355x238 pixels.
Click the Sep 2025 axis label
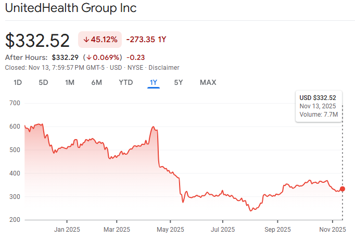(x=277, y=229)
